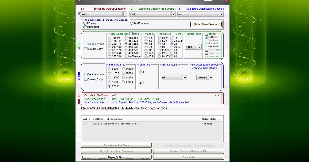Screen dimensions: 309x162
Task: Select 1 audio channel
Action: click(140, 72)
